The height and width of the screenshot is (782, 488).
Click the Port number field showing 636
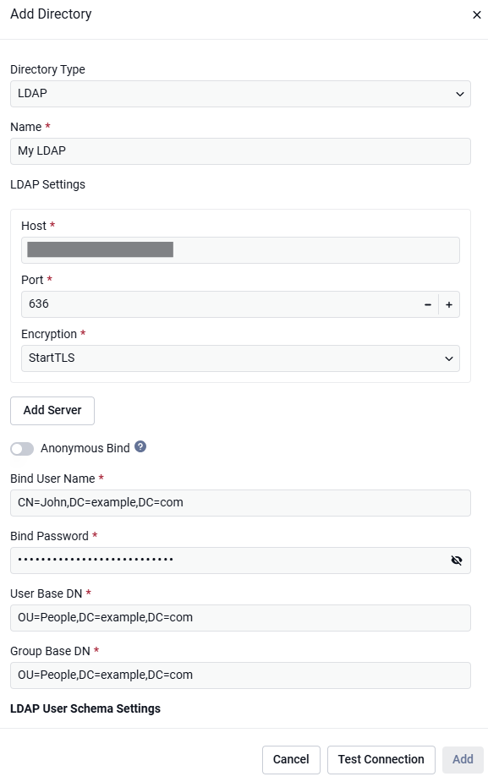click(220, 304)
